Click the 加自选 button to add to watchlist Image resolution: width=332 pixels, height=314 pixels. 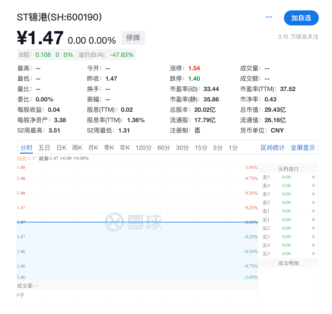(x=301, y=18)
